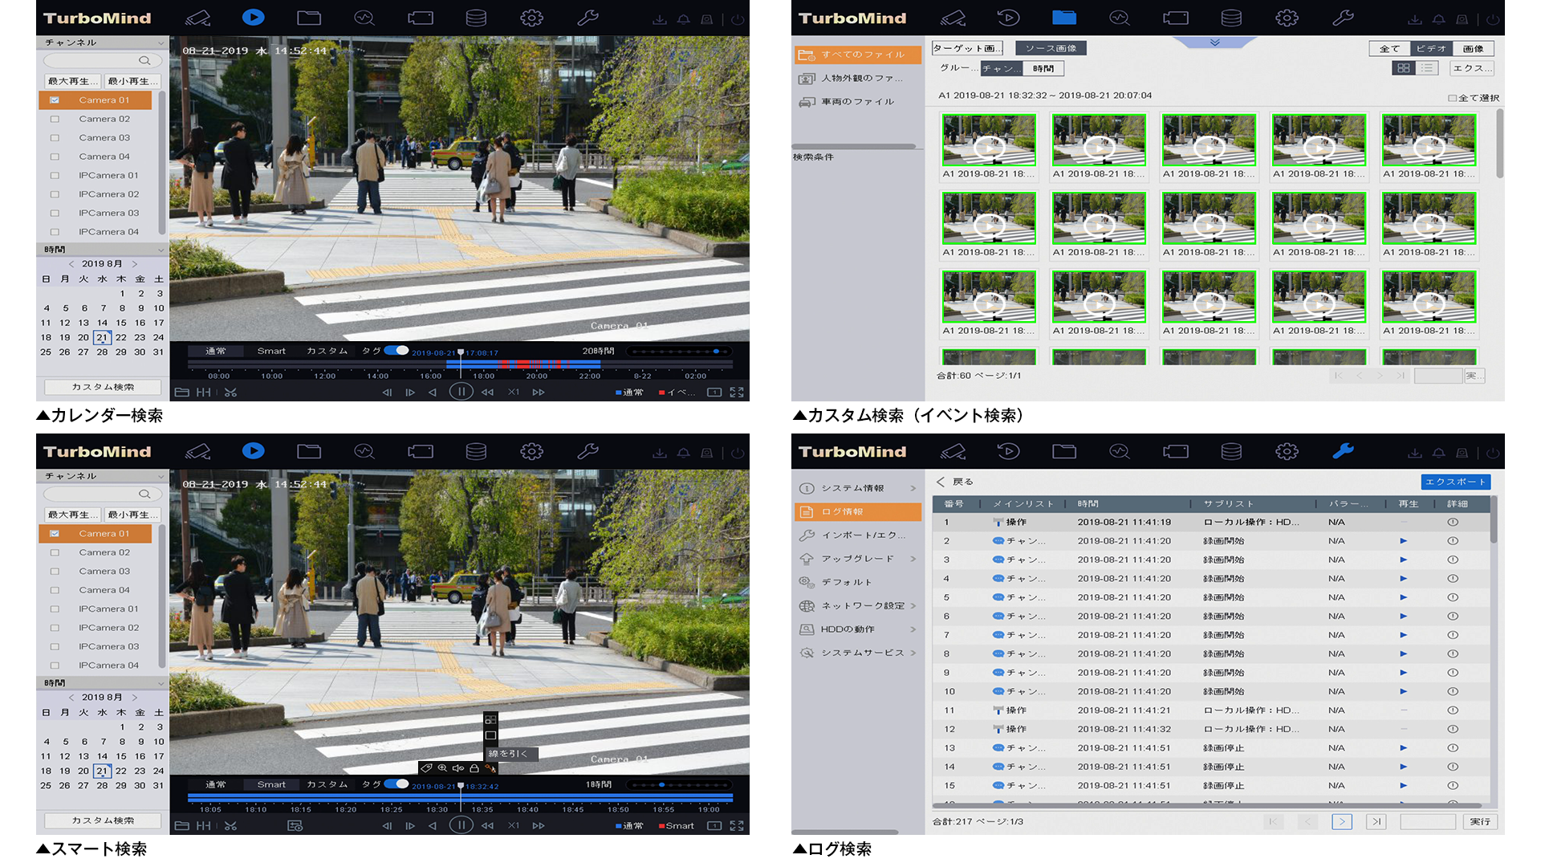Open the Smart search rule settings icon
Image resolution: width=1541 pixels, height=867 pixels.
click(x=295, y=825)
